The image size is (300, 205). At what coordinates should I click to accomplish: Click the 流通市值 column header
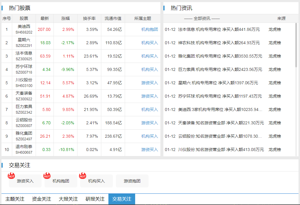[x=113, y=18]
